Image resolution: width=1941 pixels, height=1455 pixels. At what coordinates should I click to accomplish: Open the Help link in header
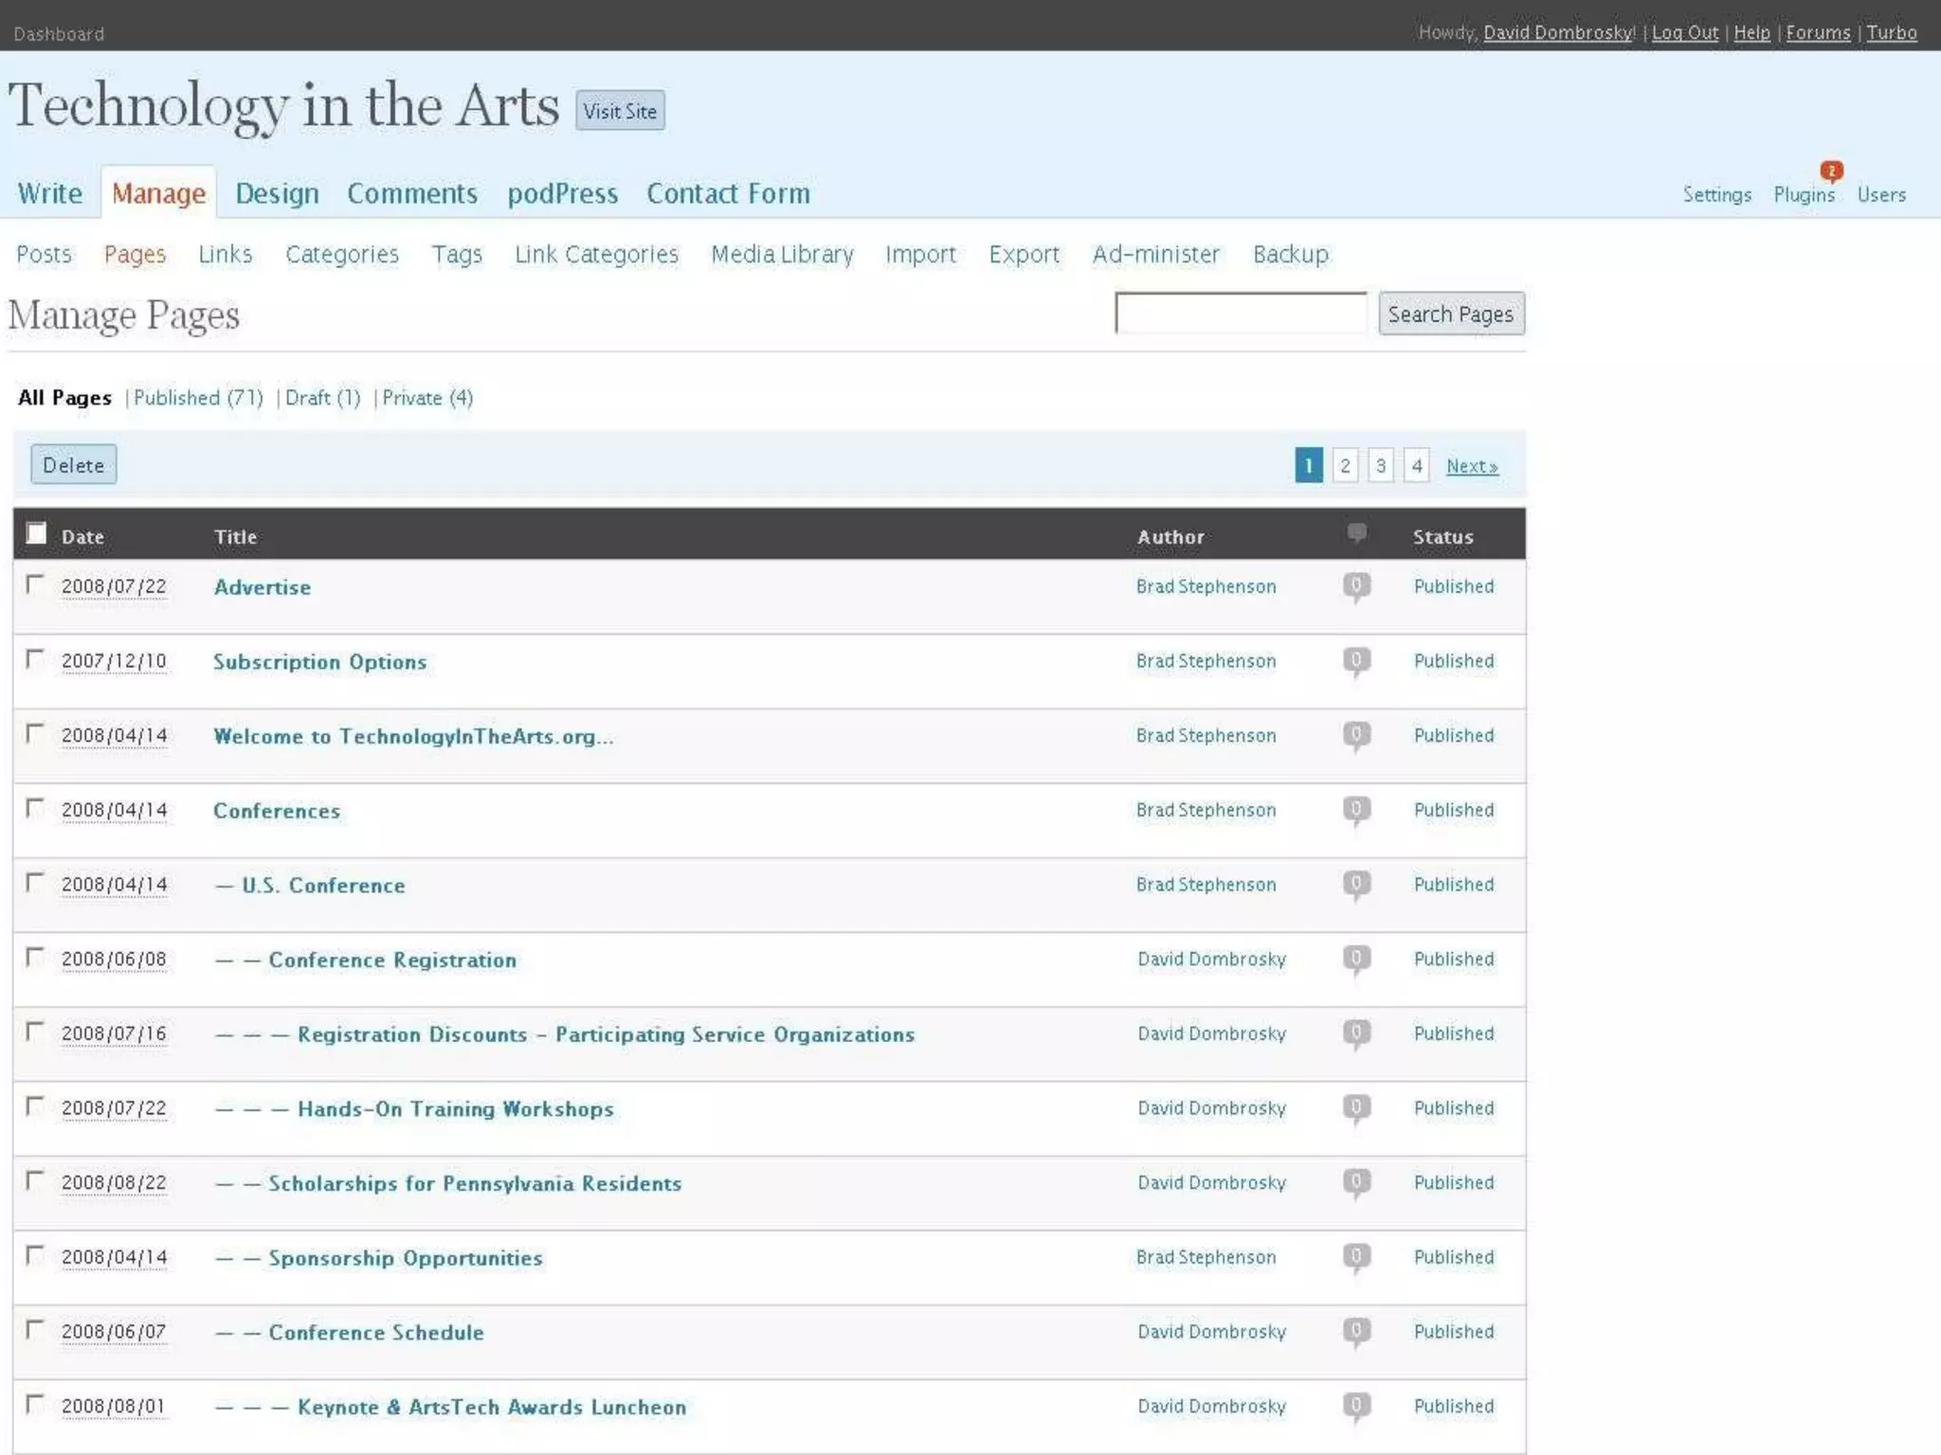tap(1751, 33)
